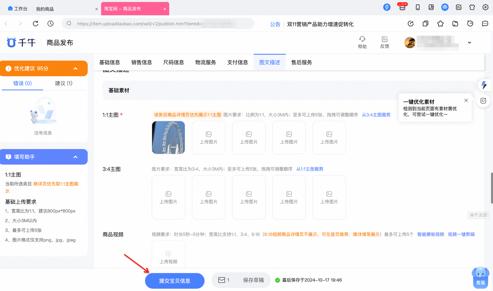Switch to 售后服务 tab
493x291 pixels.
(302, 62)
